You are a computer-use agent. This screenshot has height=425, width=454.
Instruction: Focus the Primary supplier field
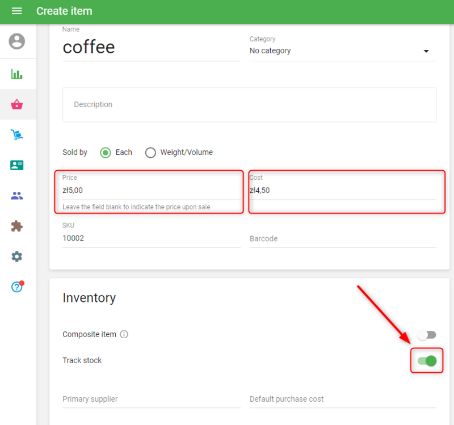click(x=151, y=399)
